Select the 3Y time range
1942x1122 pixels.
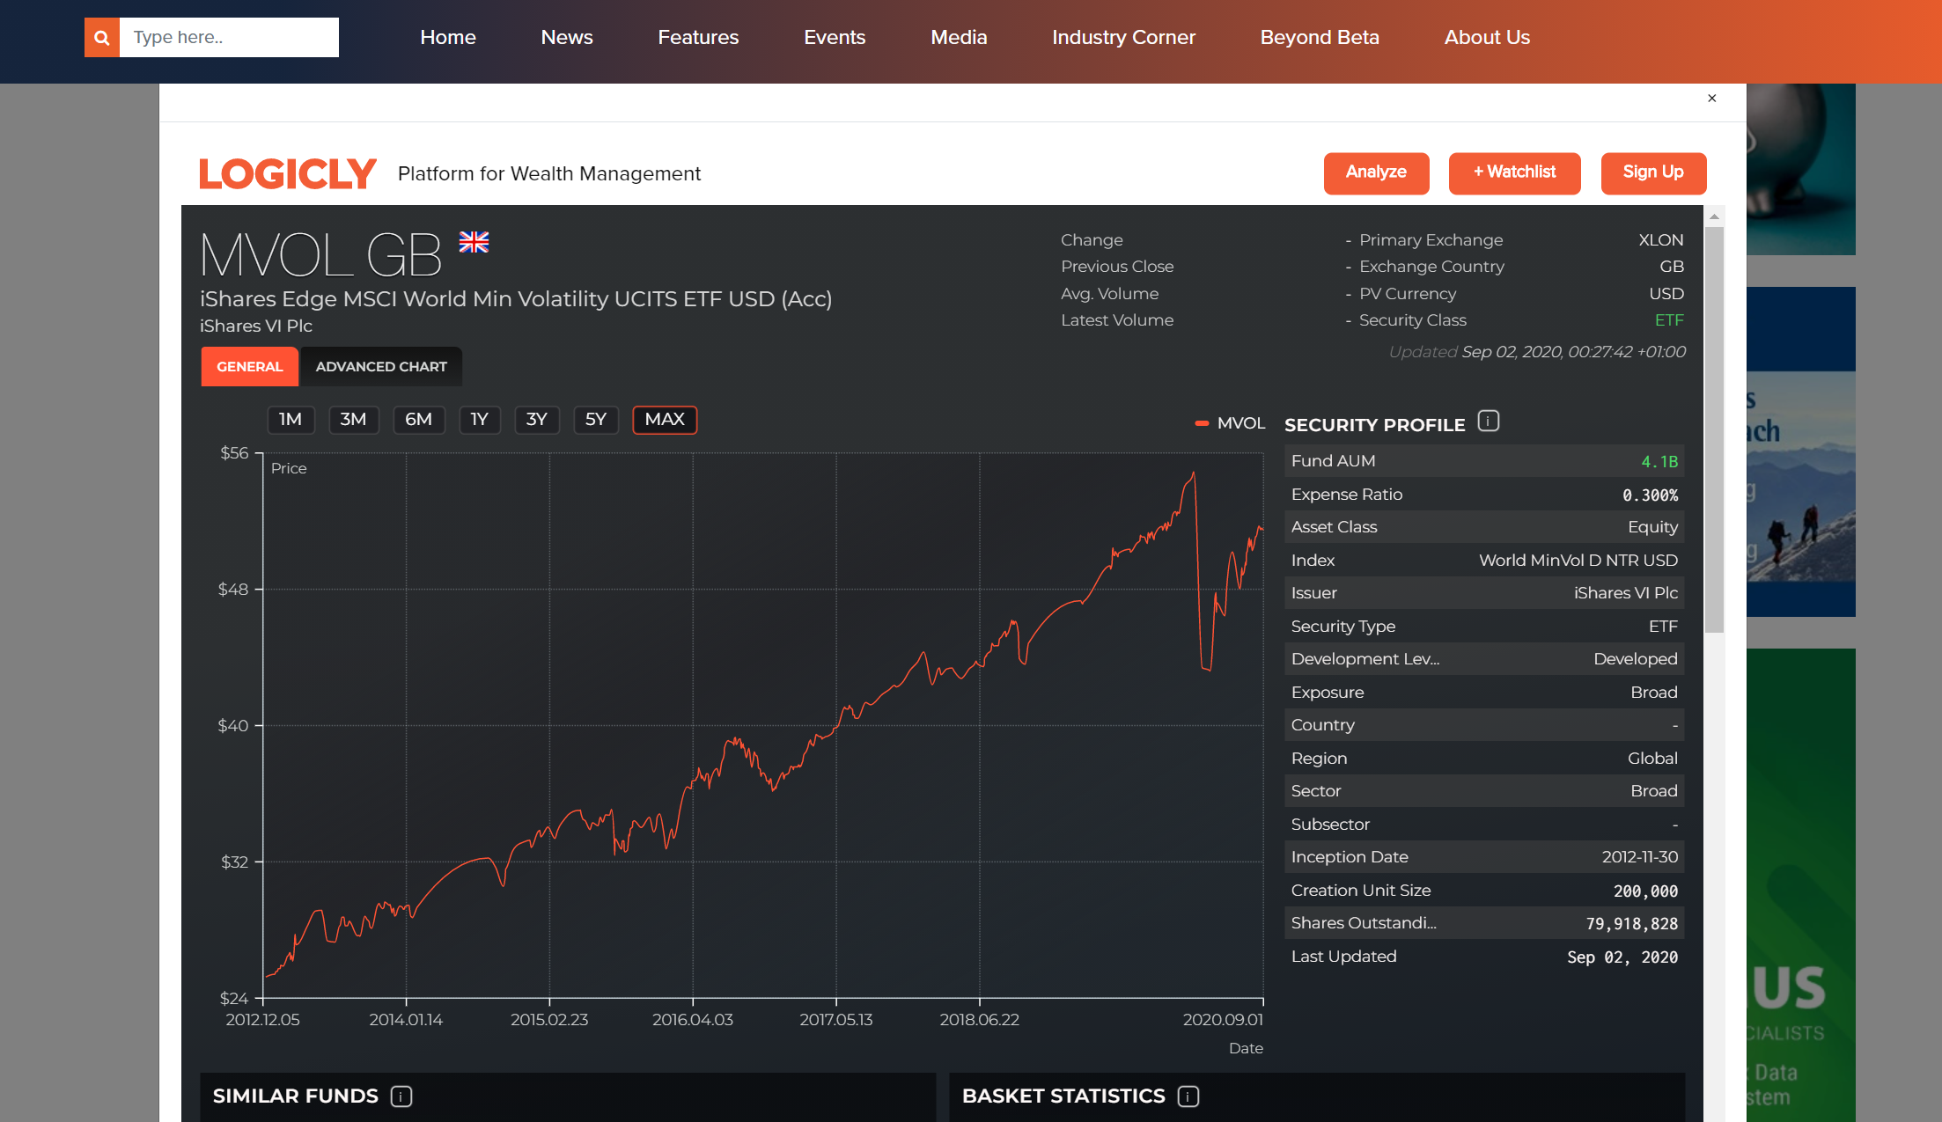(x=537, y=420)
